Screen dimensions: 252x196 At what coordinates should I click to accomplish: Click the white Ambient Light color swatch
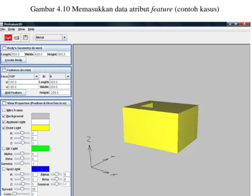[40, 122]
